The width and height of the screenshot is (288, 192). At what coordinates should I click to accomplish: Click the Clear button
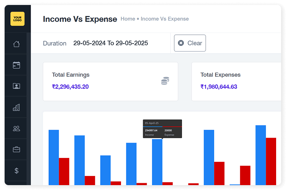190,43
